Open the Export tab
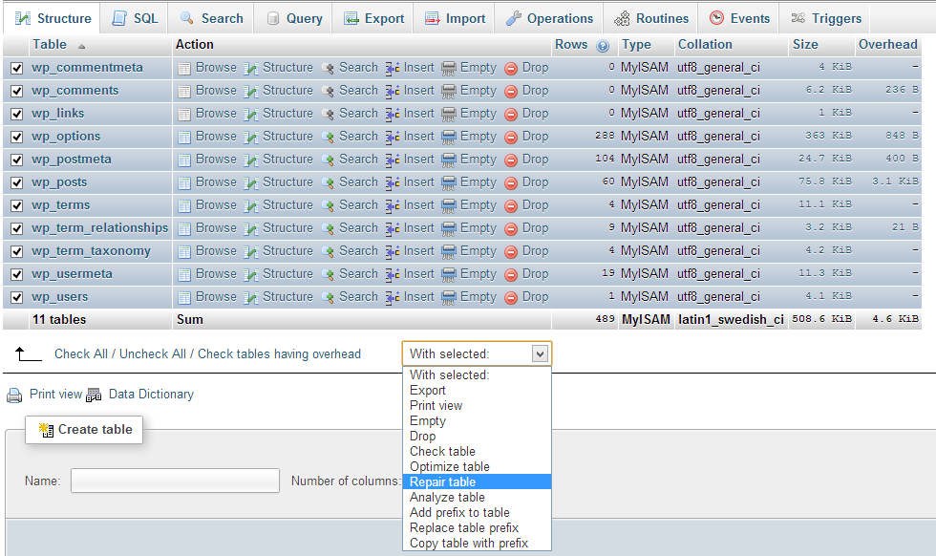The image size is (936, 556). (373, 18)
